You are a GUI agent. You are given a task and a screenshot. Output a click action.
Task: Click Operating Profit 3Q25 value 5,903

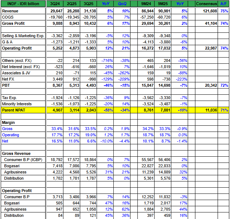coord(91,48)
